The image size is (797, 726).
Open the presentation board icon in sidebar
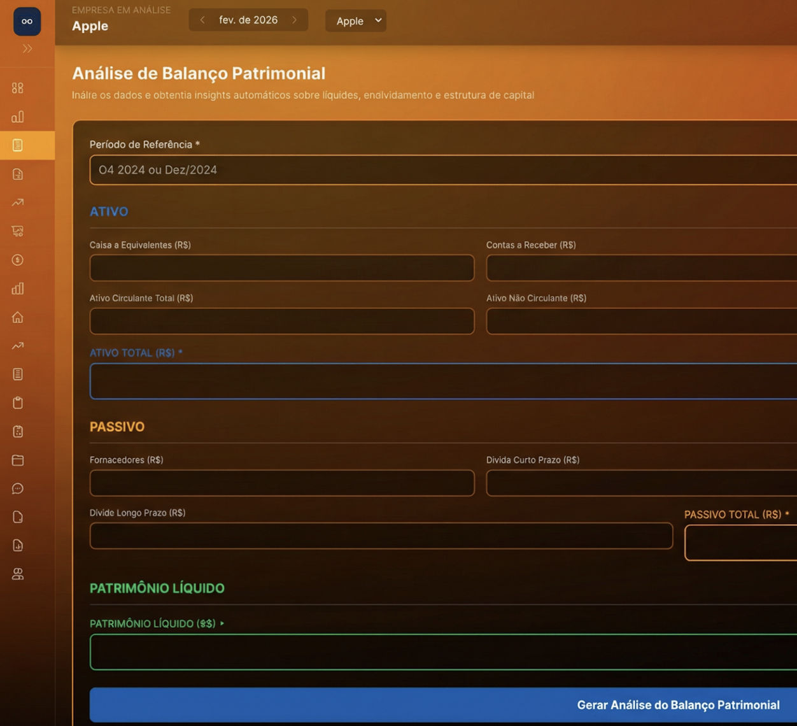click(x=18, y=231)
